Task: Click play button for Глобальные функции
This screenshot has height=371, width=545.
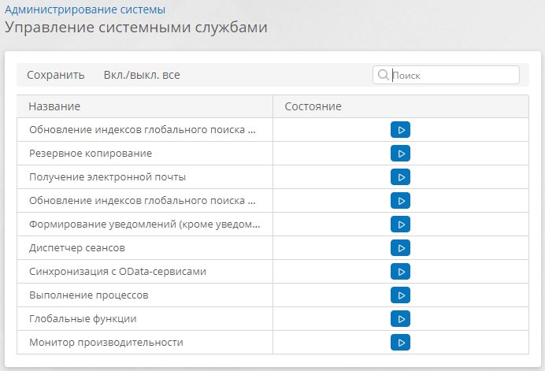Action: (x=400, y=319)
